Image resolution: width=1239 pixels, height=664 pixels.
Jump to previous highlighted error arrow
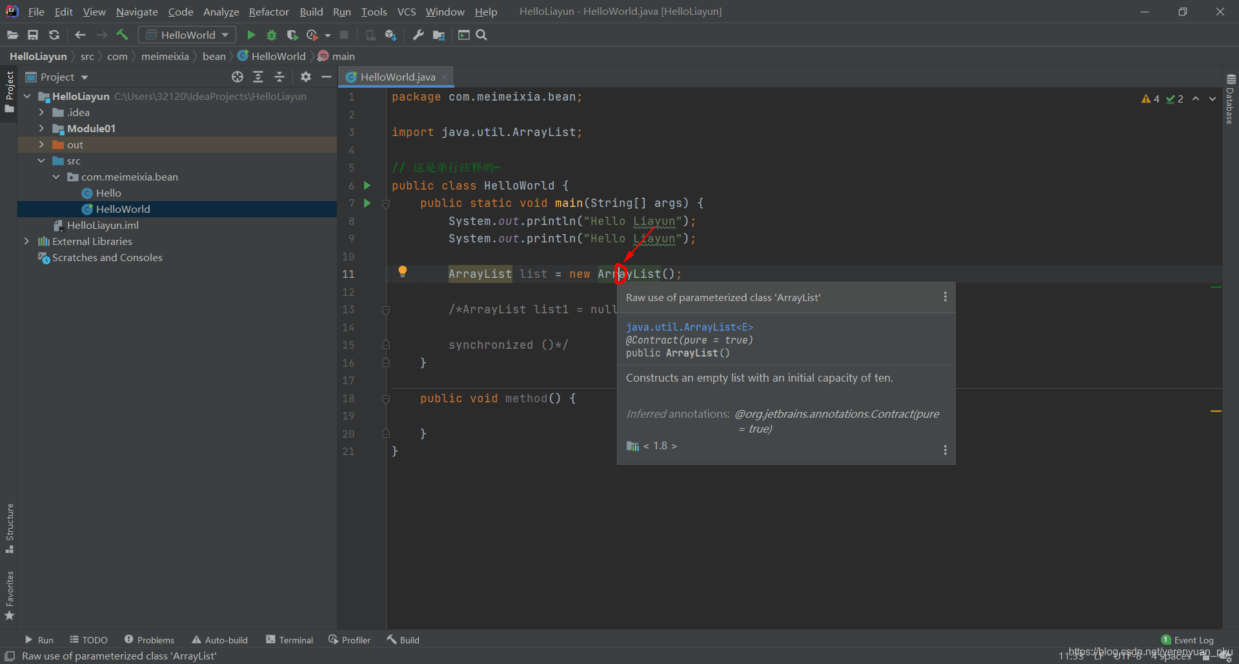tap(1196, 99)
